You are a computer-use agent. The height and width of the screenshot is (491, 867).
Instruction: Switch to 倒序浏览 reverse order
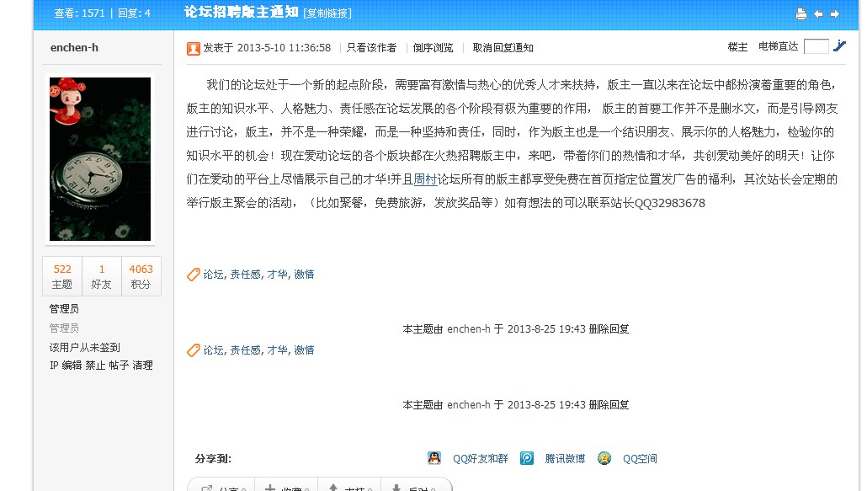[433, 48]
